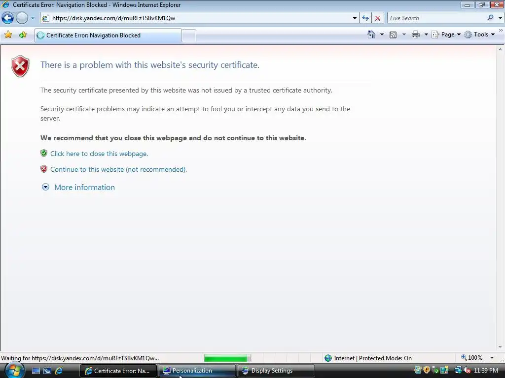Open the search provider options dropdown

(x=500, y=18)
